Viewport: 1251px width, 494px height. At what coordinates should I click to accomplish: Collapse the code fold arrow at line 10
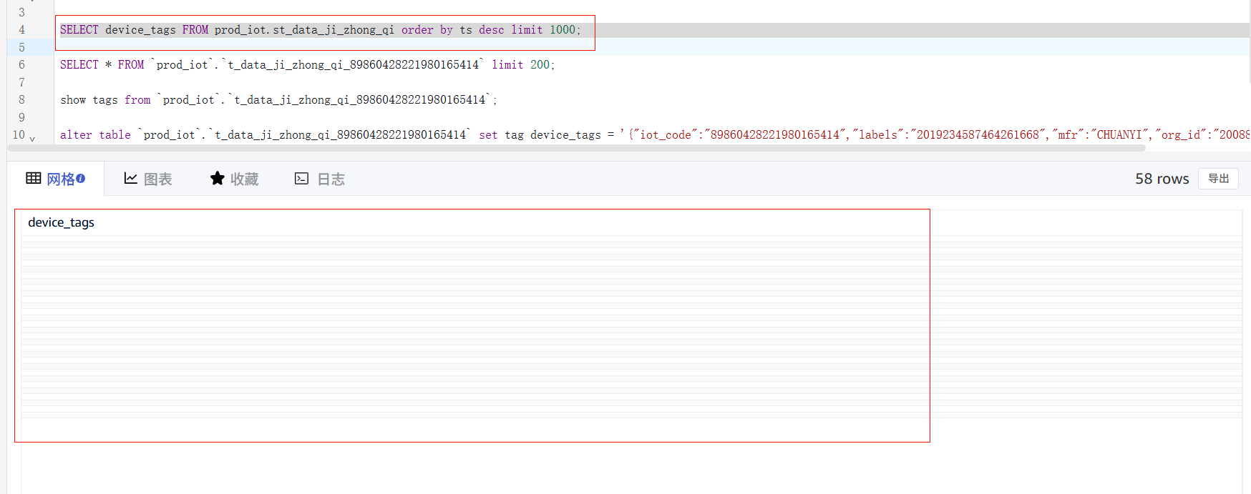[x=32, y=138]
